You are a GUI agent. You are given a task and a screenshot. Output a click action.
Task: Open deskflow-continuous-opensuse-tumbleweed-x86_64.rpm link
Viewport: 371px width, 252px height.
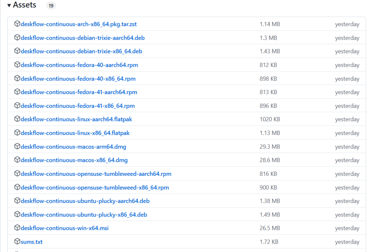(95, 188)
